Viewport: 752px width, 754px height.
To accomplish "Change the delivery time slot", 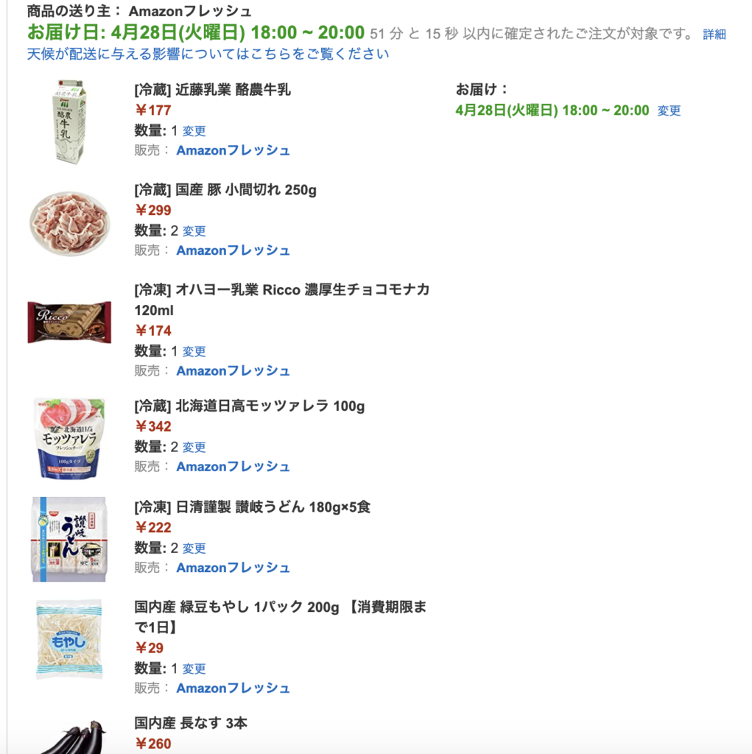I will click(x=669, y=110).
